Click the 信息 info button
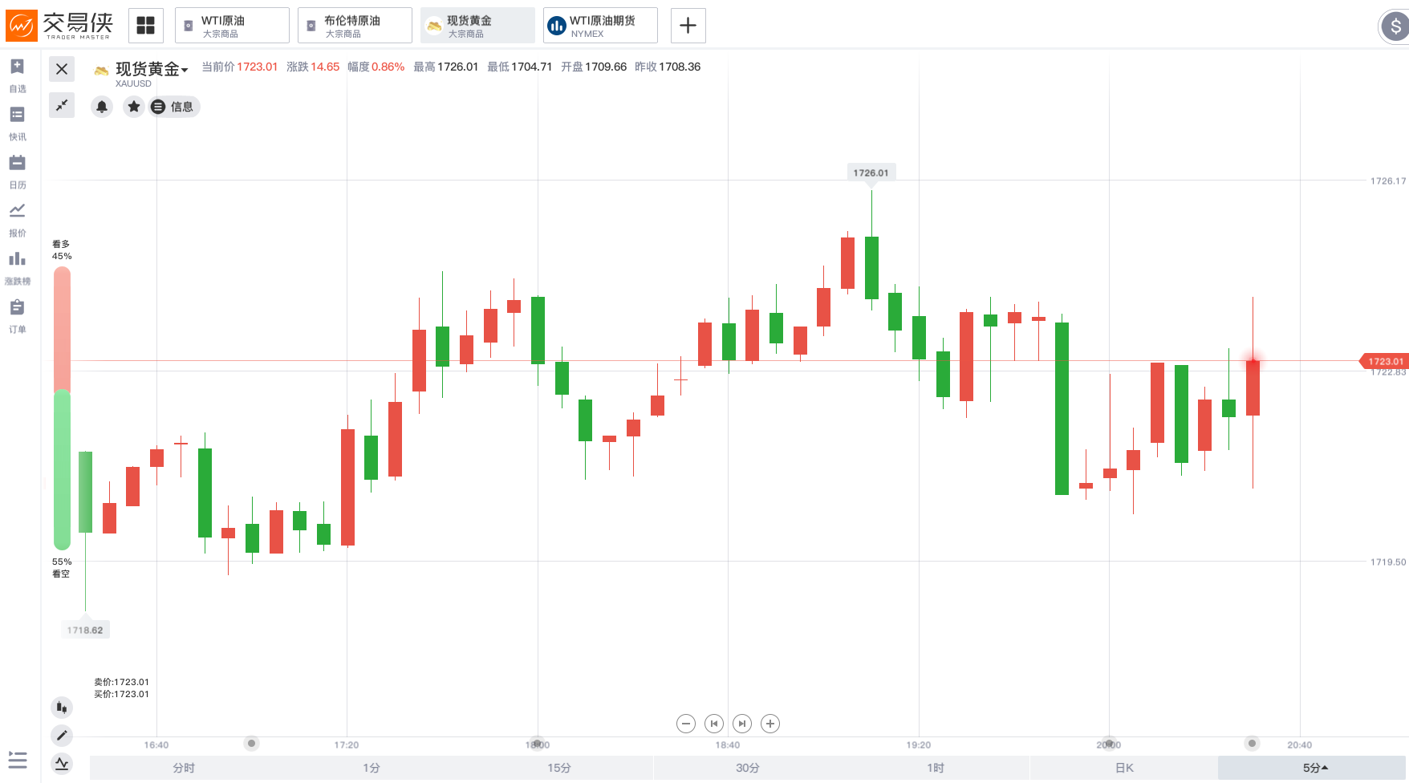 (174, 107)
